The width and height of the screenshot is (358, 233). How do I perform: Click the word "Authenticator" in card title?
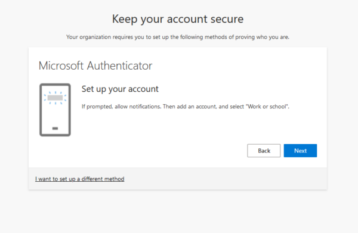tap(120, 66)
